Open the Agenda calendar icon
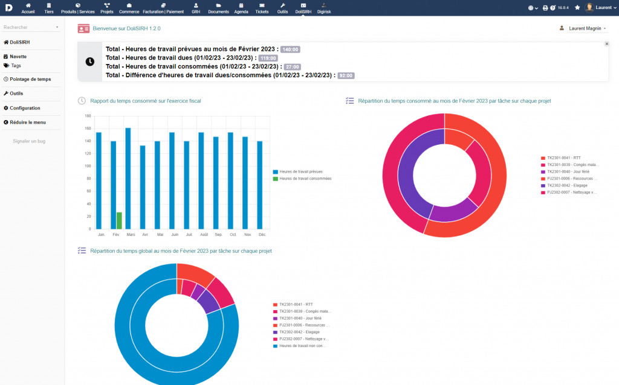619x385 pixels. coord(241,5)
